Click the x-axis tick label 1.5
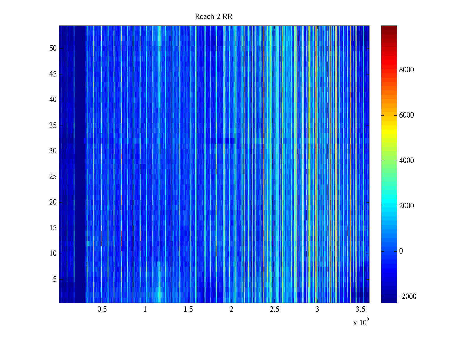The image size is (453, 340). (188, 309)
